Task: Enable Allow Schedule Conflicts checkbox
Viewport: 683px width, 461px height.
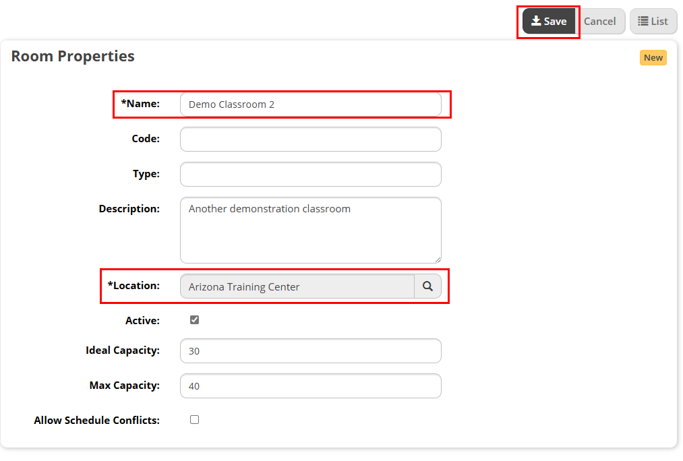Action: click(x=194, y=420)
